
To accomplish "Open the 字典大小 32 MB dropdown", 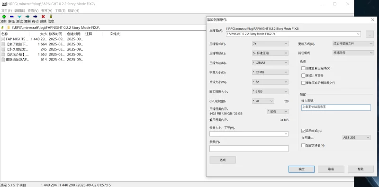I will pyautogui.click(x=270, y=72).
